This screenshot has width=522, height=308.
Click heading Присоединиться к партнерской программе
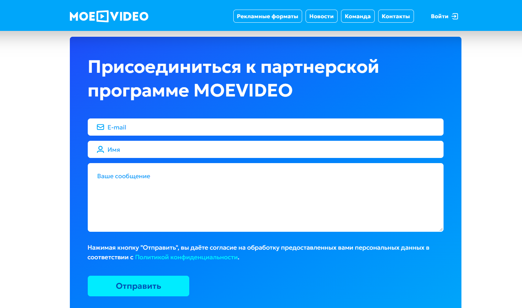[233, 79]
